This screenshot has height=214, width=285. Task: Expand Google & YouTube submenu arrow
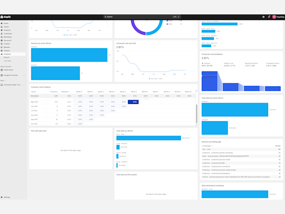coord(24,75)
